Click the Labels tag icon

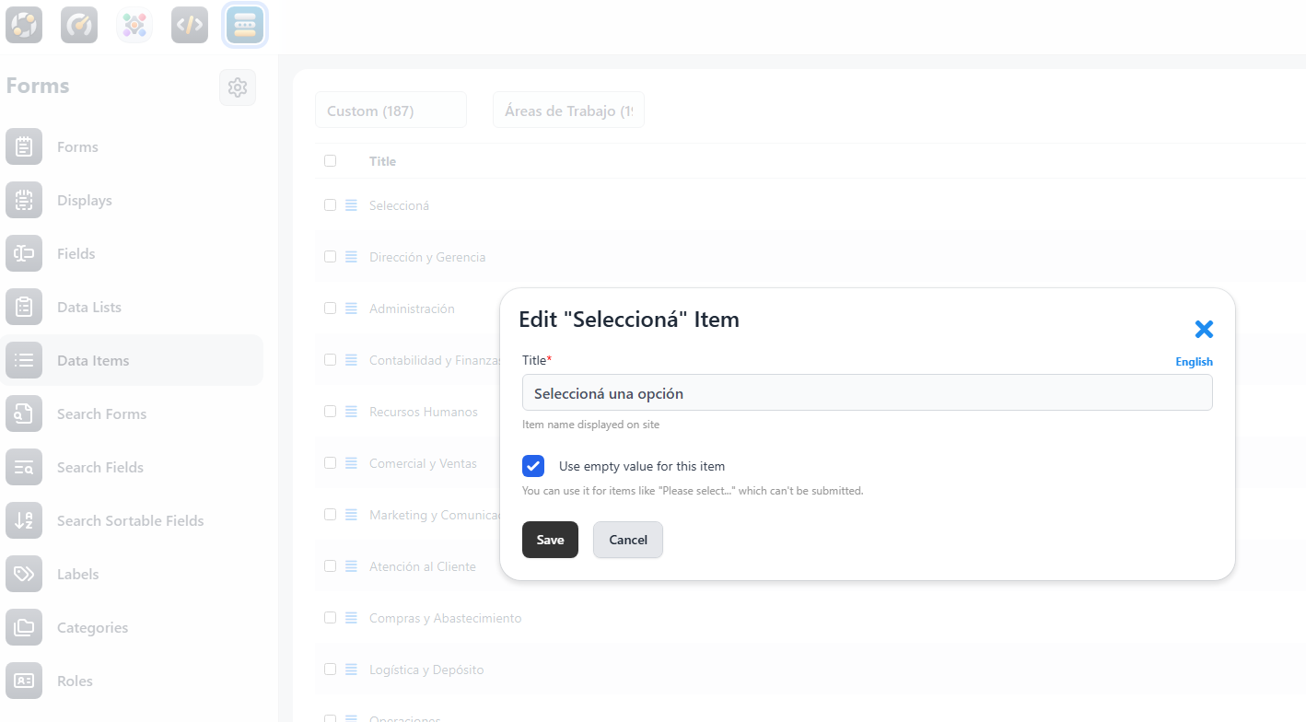coord(24,575)
